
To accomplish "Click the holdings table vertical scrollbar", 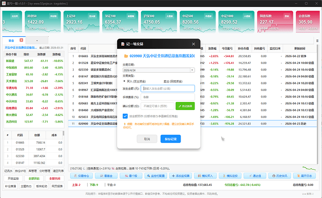I will click(63, 148).
